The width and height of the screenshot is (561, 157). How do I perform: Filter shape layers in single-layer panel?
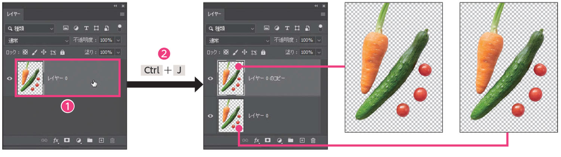(96, 28)
